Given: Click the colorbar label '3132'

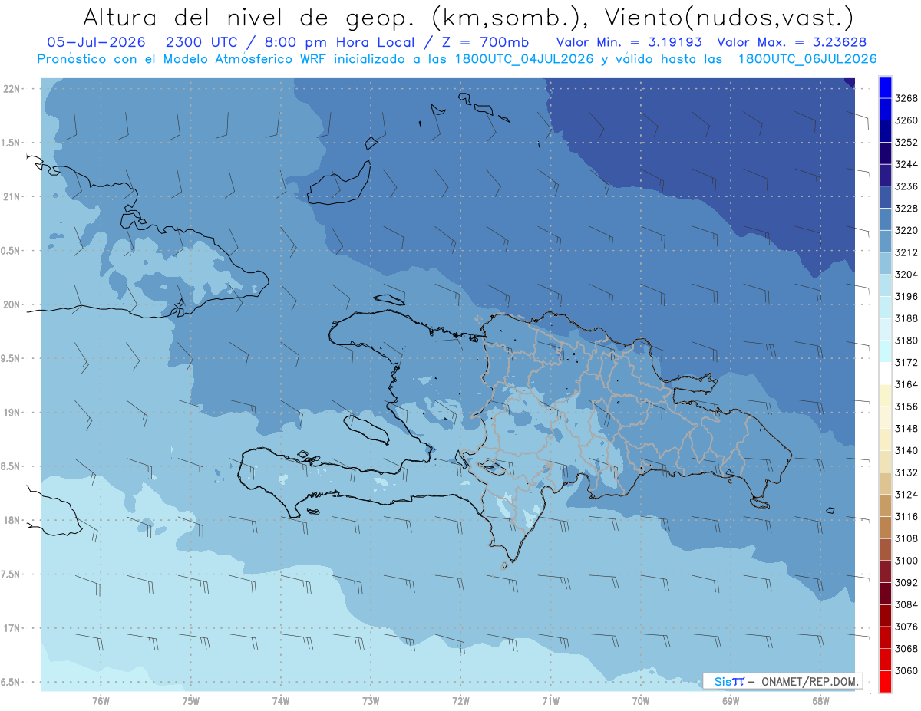Looking at the screenshot, I should pyautogui.click(x=906, y=472).
